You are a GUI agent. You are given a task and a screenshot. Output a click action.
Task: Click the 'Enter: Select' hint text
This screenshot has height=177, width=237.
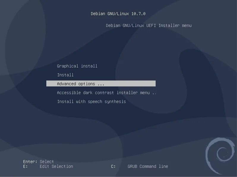(38, 162)
